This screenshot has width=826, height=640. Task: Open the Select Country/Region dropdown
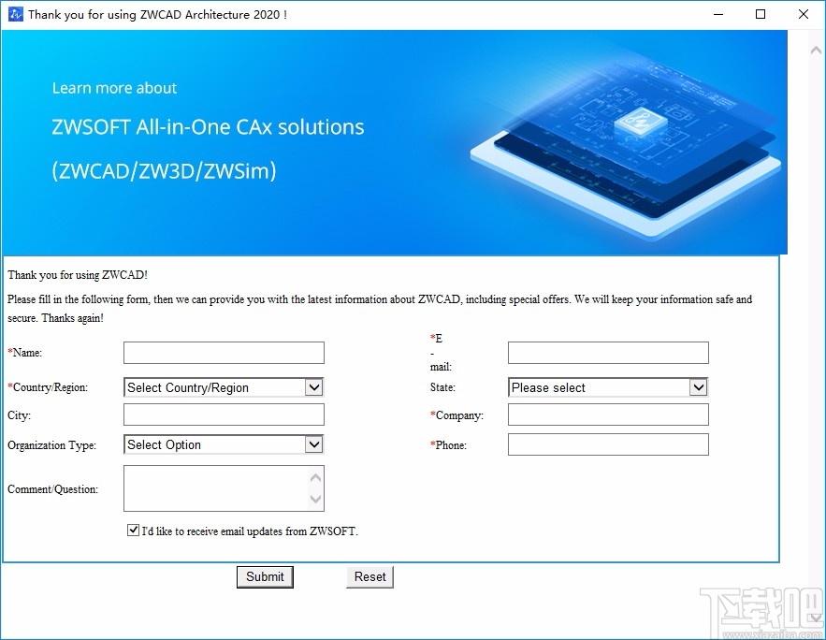(x=224, y=387)
